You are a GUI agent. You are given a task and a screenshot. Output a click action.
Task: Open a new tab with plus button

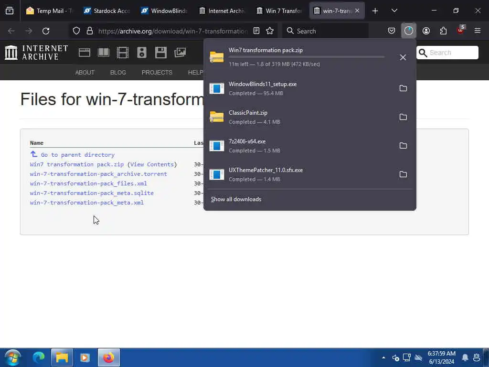click(x=375, y=11)
